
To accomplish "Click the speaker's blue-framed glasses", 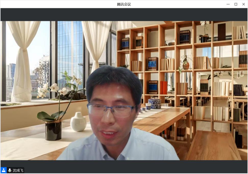I will [111, 109].
